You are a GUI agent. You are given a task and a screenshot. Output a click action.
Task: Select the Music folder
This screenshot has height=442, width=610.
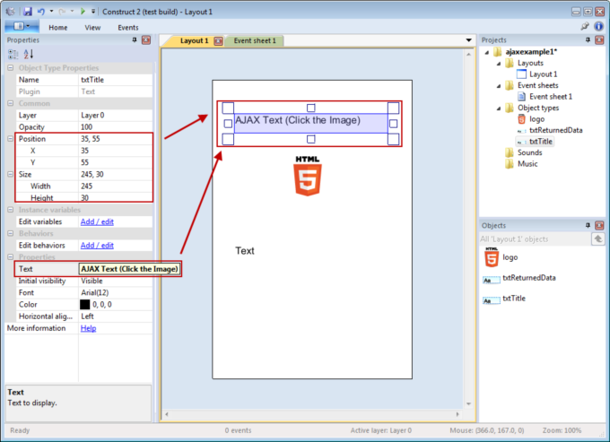tap(527, 164)
